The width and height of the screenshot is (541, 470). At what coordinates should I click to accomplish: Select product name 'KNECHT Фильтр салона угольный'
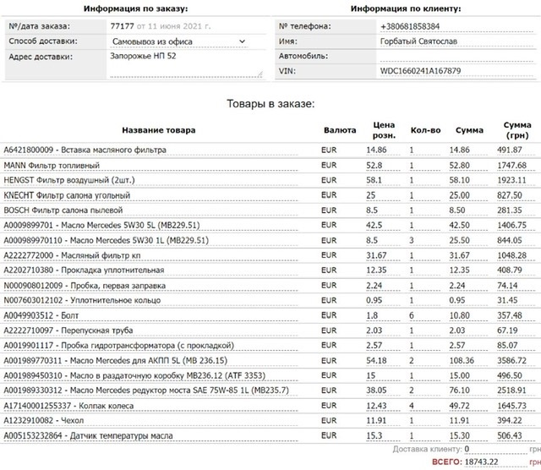click(150, 195)
